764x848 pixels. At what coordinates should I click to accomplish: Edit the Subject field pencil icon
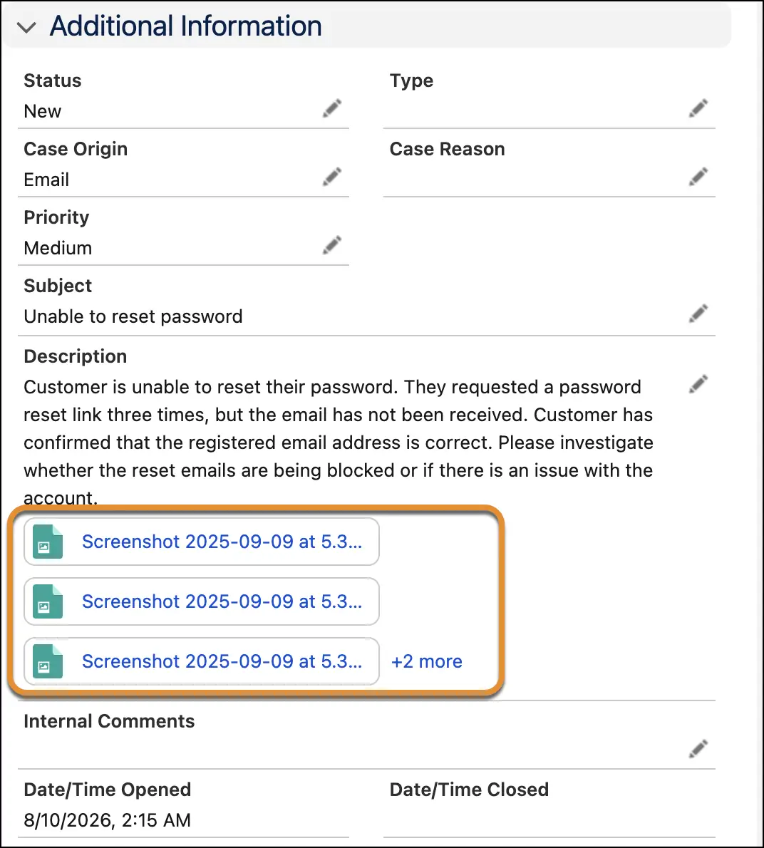(x=698, y=313)
